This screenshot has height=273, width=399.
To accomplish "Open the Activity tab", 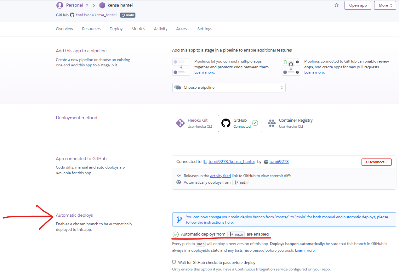I will 161,29.
